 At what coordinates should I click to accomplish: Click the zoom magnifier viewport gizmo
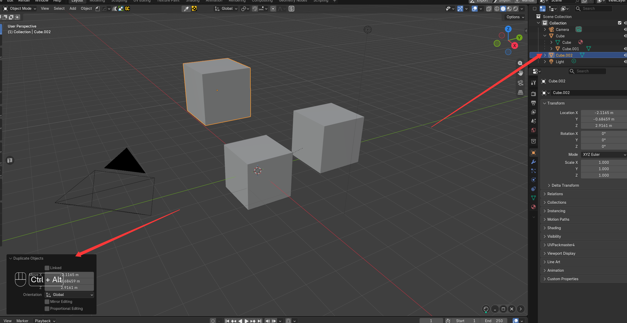click(x=520, y=63)
